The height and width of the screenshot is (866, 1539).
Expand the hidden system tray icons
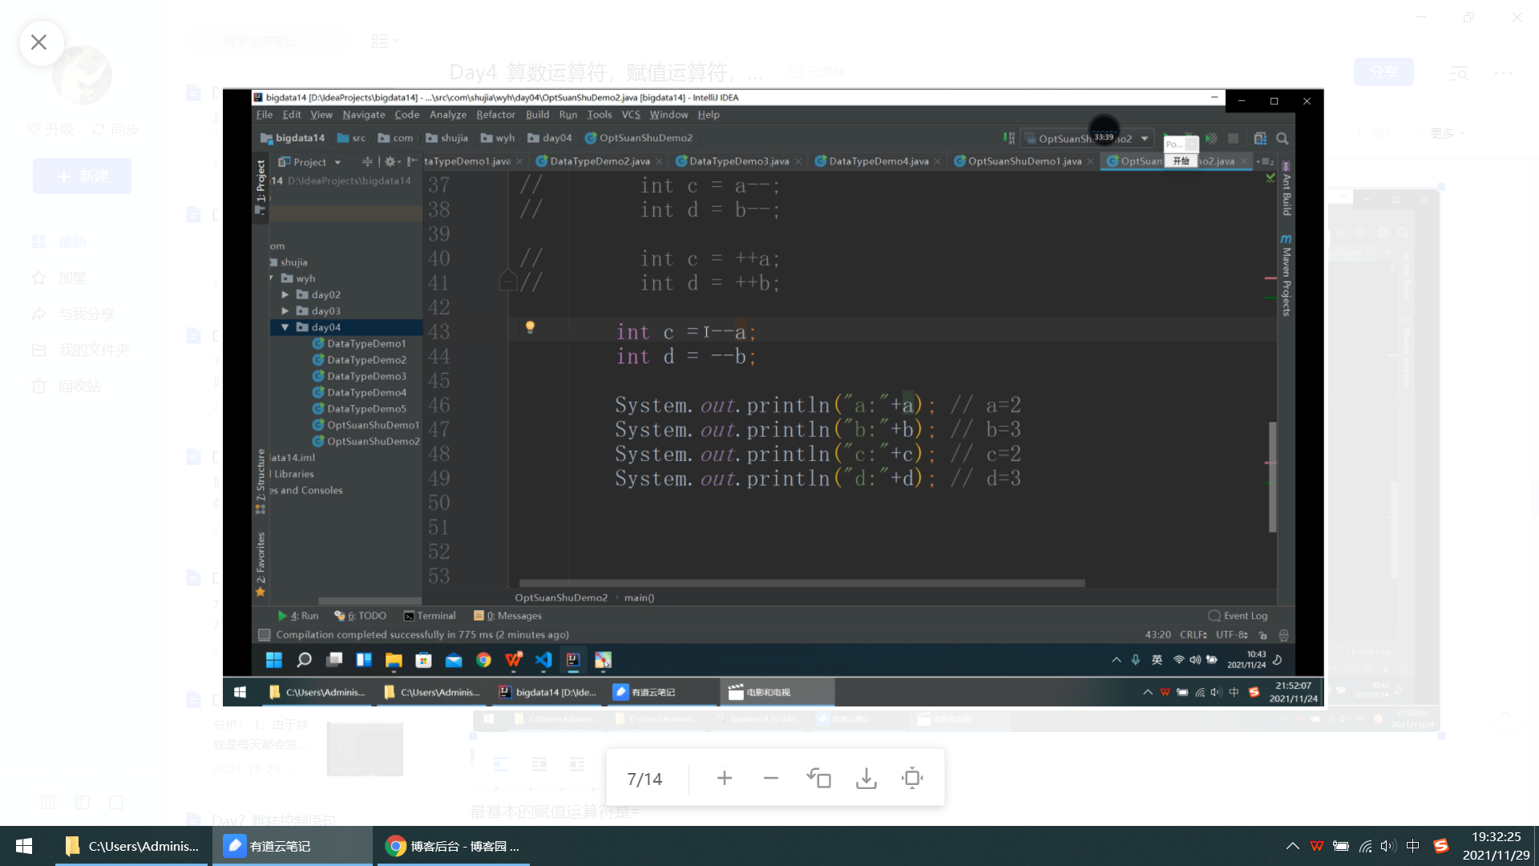pyautogui.click(x=1292, y=846)
